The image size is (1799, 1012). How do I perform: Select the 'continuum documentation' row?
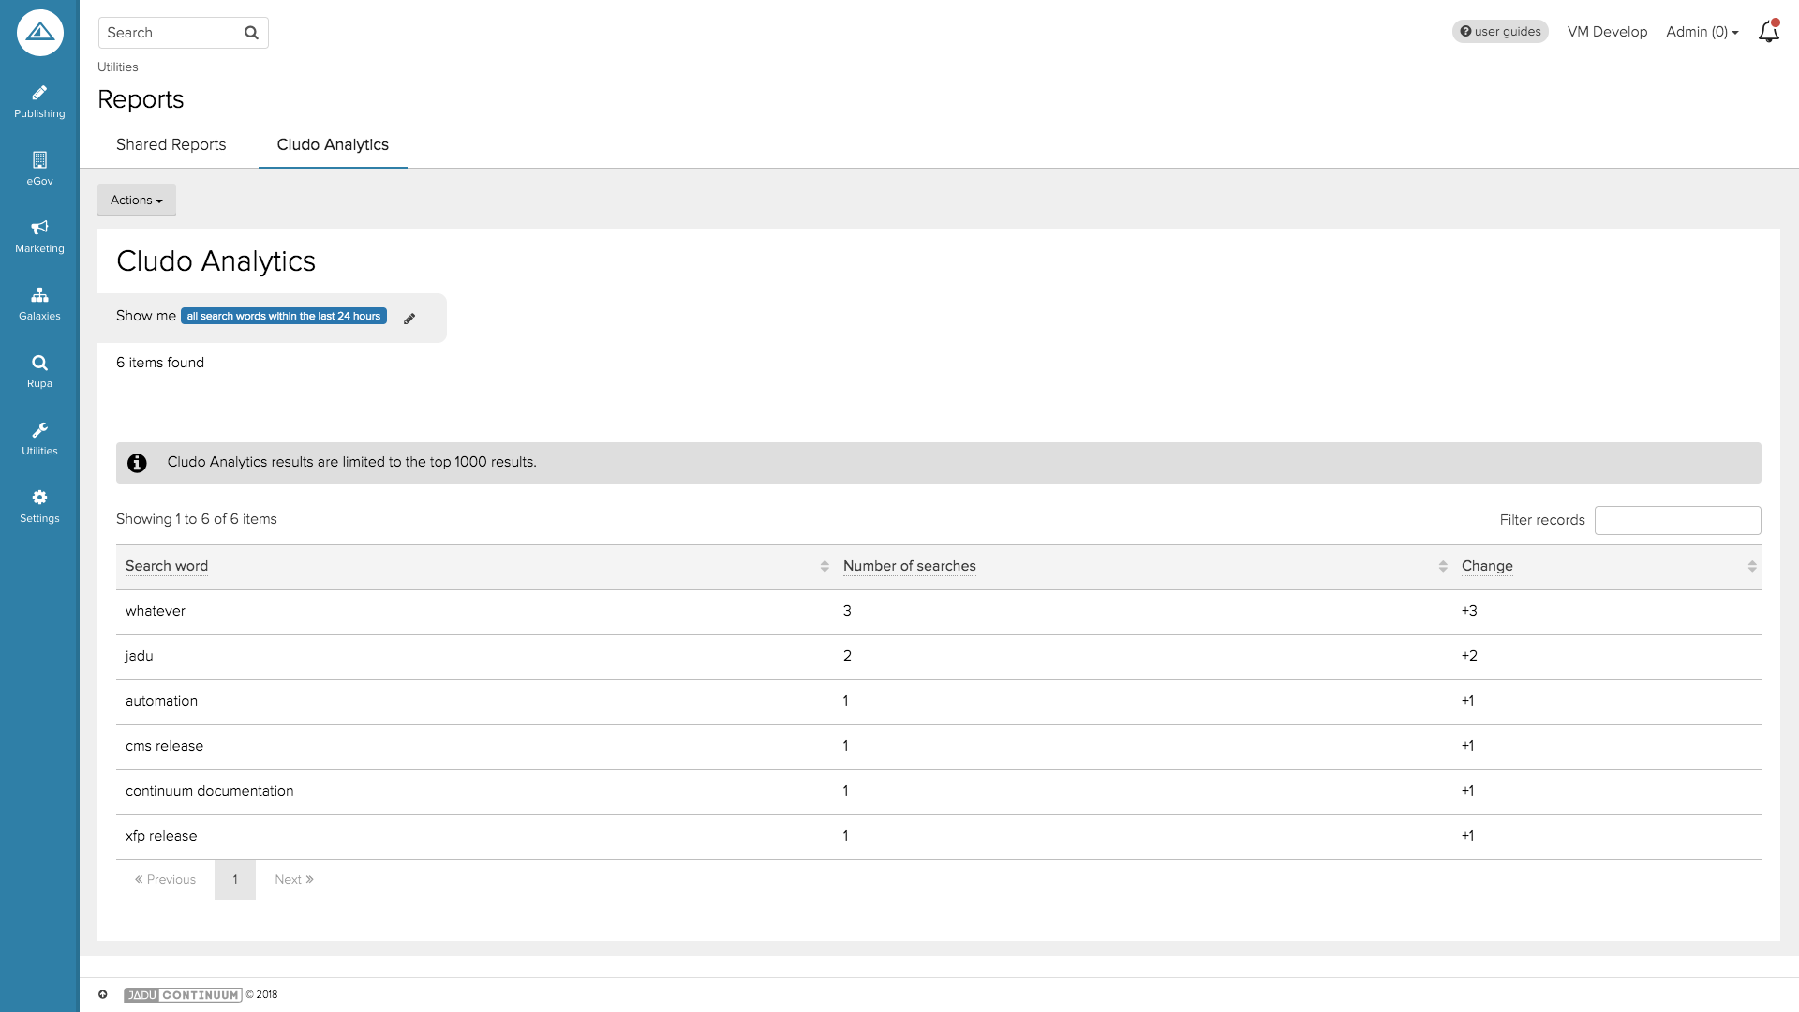coord(939,791)
